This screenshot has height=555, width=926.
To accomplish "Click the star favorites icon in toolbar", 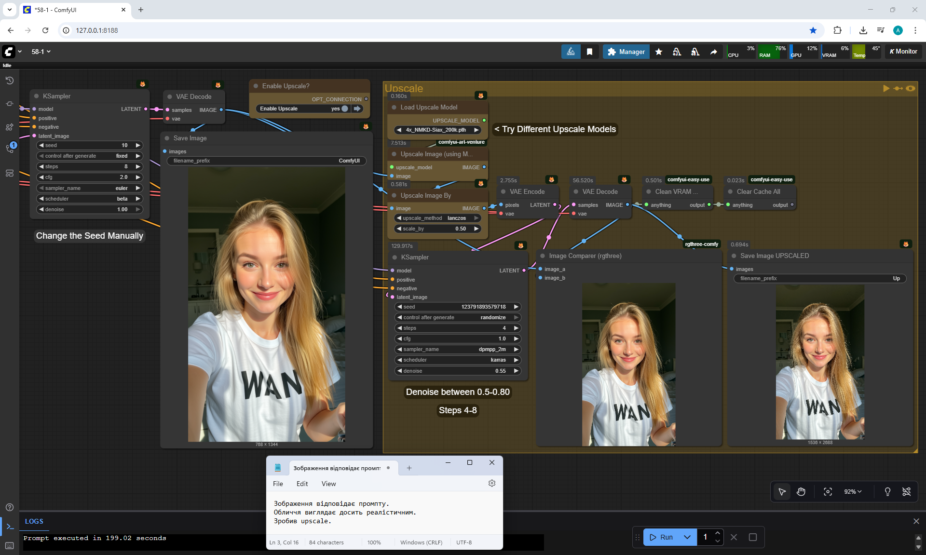I will 659,52.
